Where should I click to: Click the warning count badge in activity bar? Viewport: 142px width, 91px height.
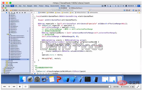[x=90, y=10]
